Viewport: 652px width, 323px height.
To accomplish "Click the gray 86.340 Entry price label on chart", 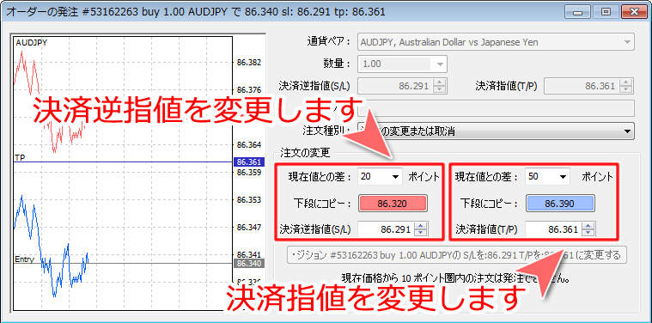I will (248, 263).
